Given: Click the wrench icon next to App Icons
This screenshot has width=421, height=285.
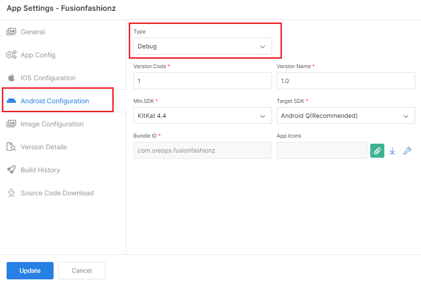Looking at the screenshot, I should [x=407, y=151].
